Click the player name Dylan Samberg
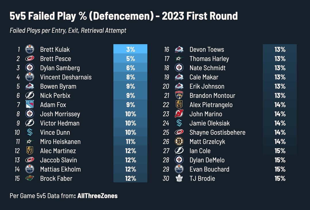Screen dimensions: 310x210 (x=60, y=68)
